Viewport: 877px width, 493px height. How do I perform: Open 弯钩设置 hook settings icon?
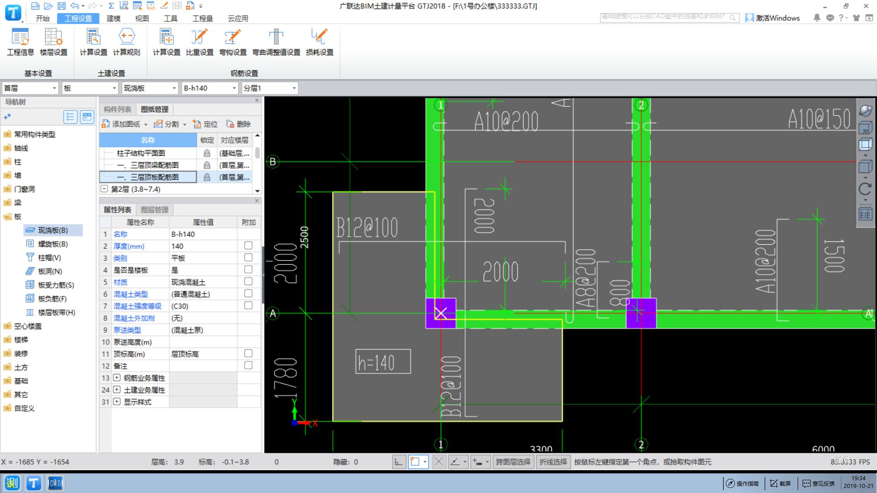pos(232,42)
